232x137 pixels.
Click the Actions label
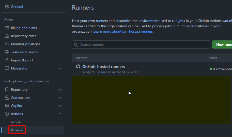click(17, 114)
